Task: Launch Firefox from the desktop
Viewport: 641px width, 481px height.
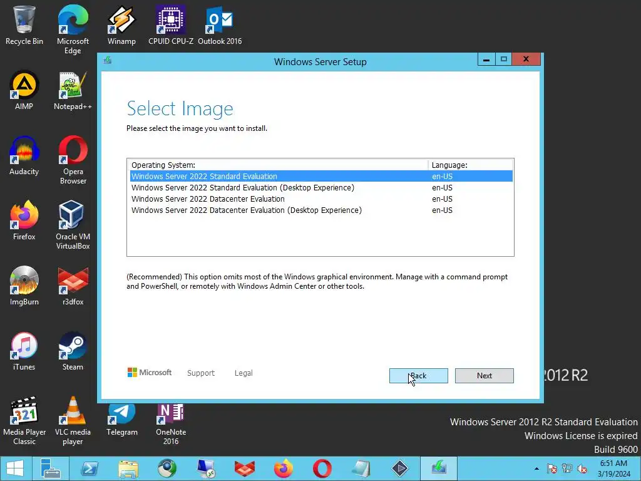Action: point(24,221)
